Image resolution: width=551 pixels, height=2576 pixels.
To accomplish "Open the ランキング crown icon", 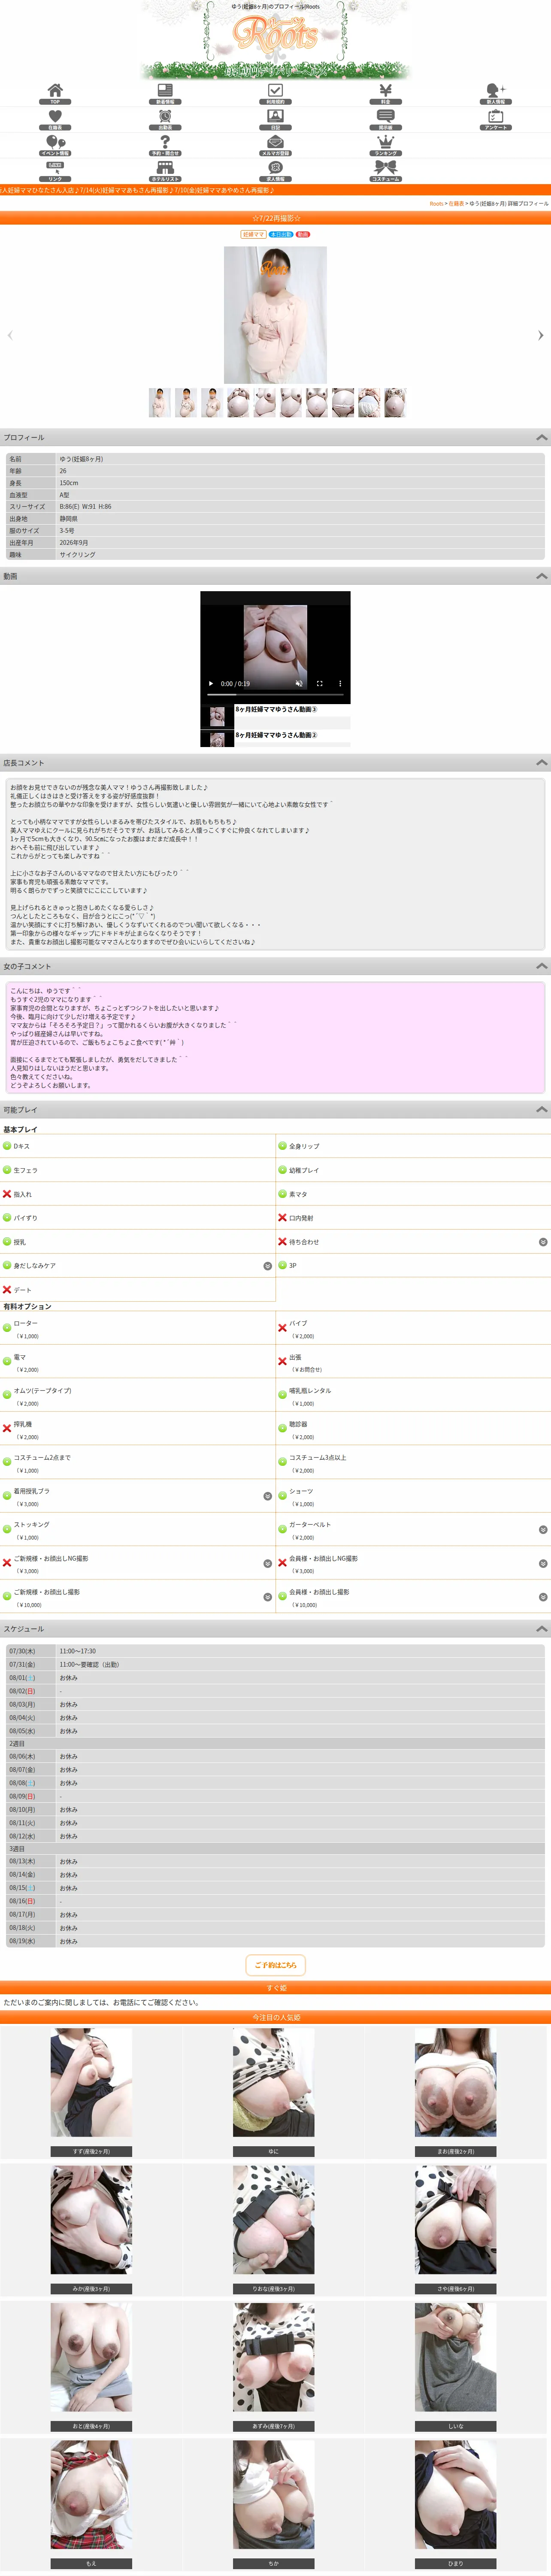I will coord(385,145).
